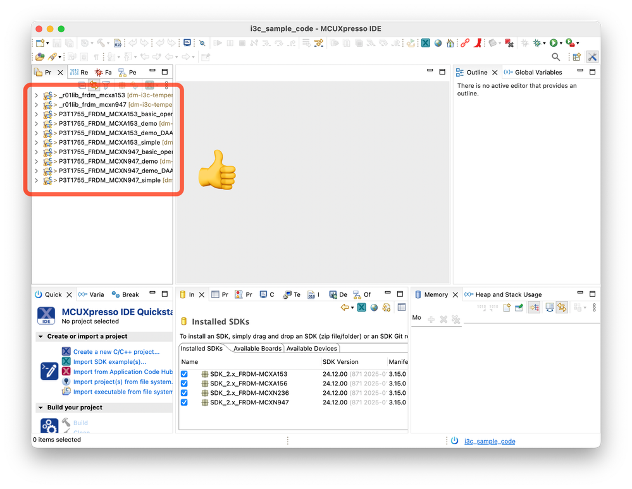The image size is (632, 489).
Task: Click the red clean-up debug icon
Action: click(509, 43)
